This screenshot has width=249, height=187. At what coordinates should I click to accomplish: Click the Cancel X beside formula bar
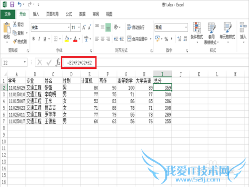click(x=40, y=63)
